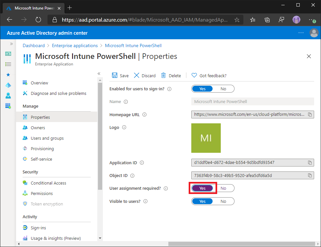321x247 pixels.
Task: Open Owners menu item
Action: point(57,128)
